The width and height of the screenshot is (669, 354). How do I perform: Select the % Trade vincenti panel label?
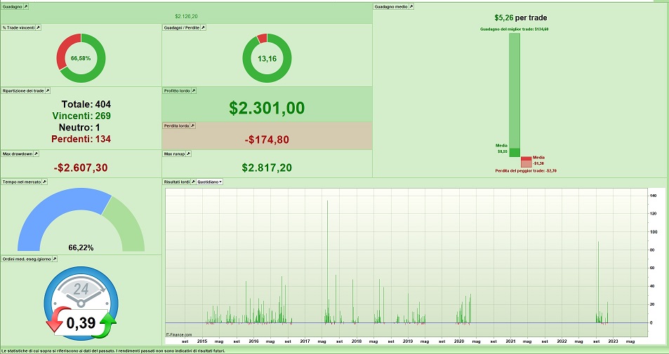click(18, 27)
